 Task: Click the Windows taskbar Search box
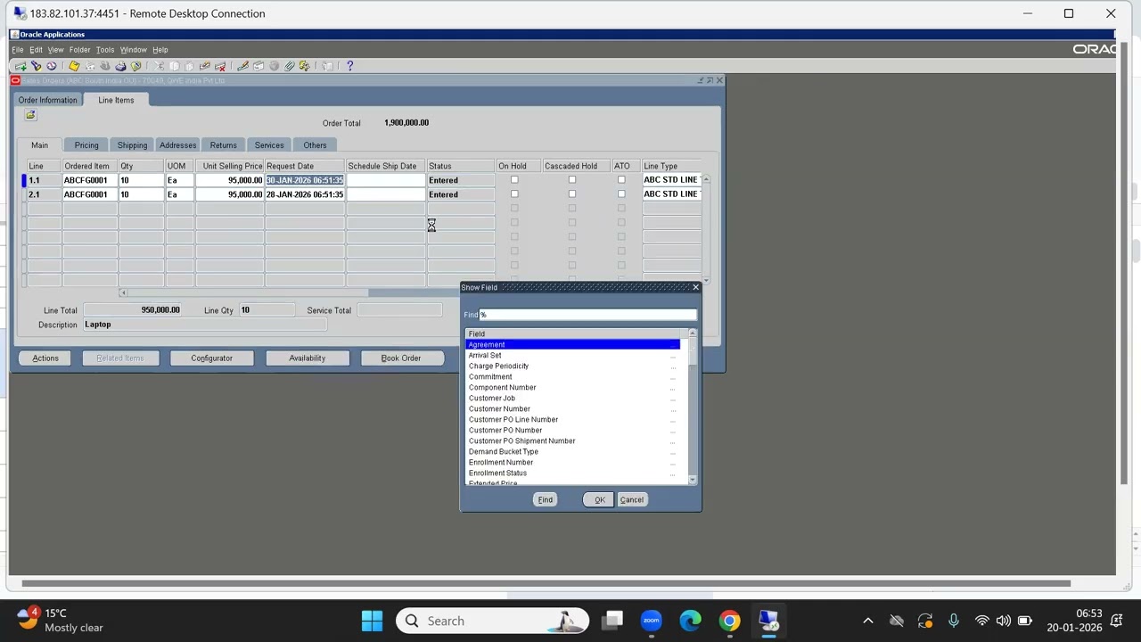tap(493, 621)
